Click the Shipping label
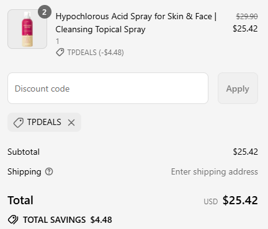This screenshot has width=268, height=229. pos(24,172)
